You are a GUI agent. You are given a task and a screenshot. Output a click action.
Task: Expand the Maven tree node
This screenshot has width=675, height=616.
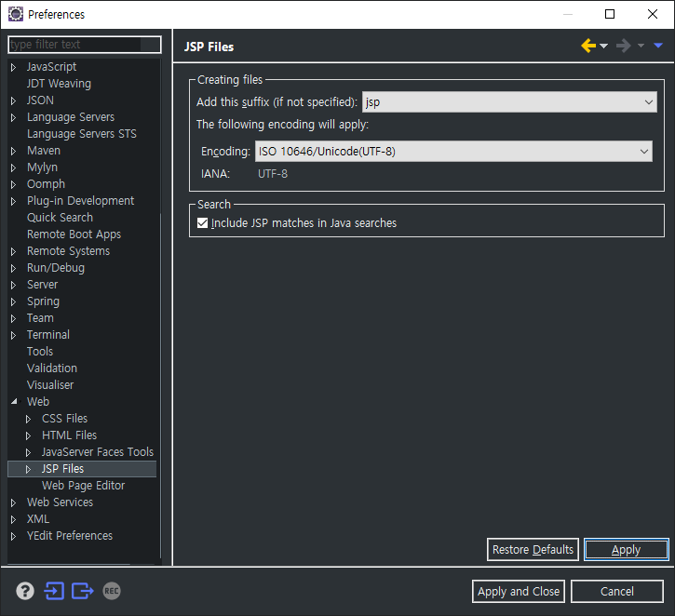[x=13, y=151]
